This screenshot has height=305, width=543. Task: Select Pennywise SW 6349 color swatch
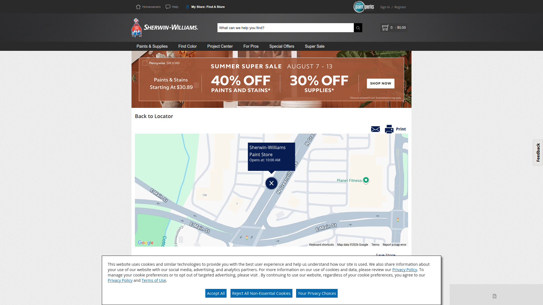tap(145, 63)
